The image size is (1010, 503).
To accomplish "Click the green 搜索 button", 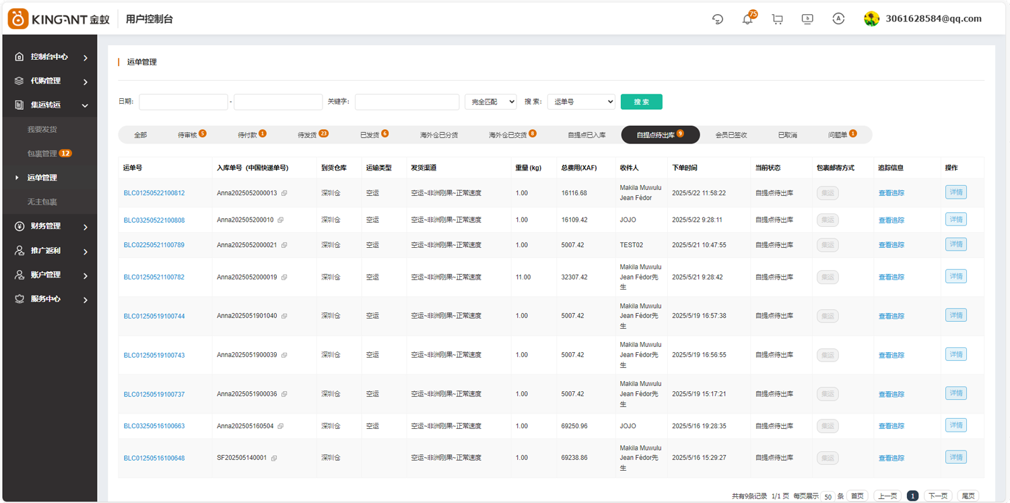I will (x=641, y=102).
